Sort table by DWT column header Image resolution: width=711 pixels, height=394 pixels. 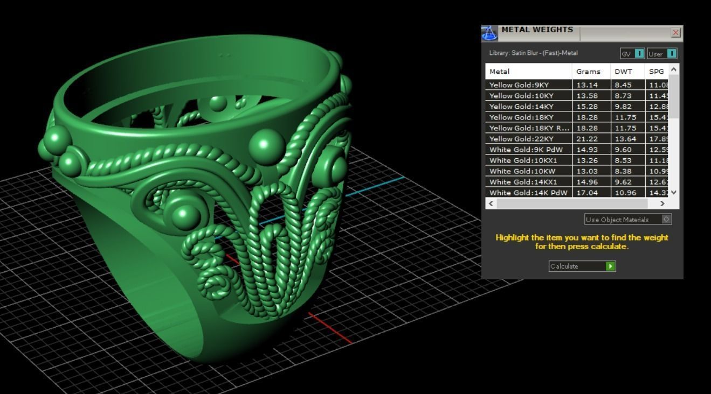tap(627, 72)
